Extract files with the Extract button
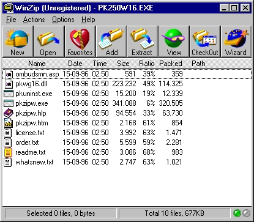The height and width of the screenshot is (222, 254). coord(143,42)
